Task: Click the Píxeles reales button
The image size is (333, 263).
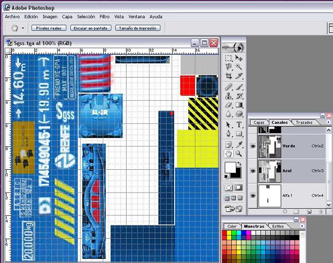Action: pyautogui.click(x=49, y=28)
